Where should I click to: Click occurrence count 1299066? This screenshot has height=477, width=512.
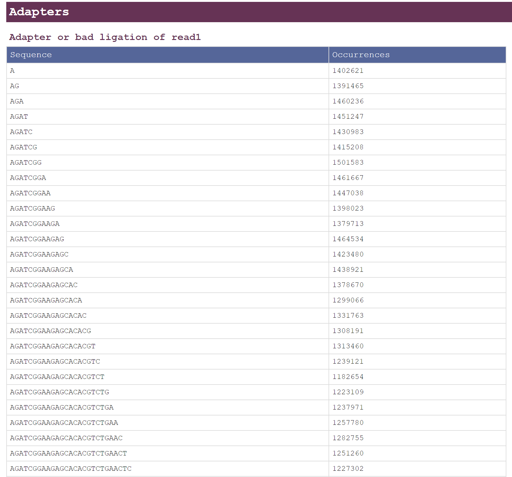[x=348, y=300]
